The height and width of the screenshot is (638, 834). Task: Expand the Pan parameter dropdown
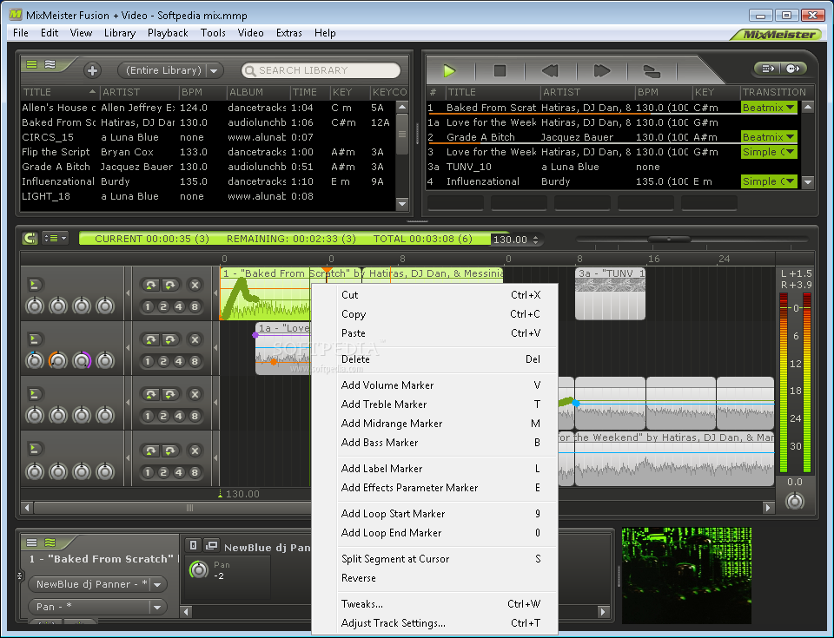coord(157,607)
